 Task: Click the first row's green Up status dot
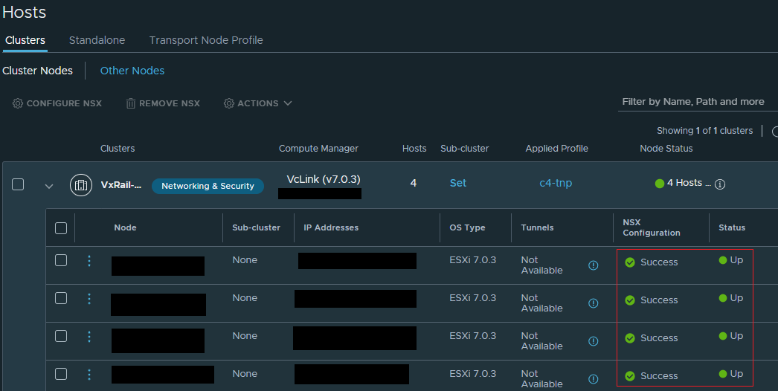(723, 260)
